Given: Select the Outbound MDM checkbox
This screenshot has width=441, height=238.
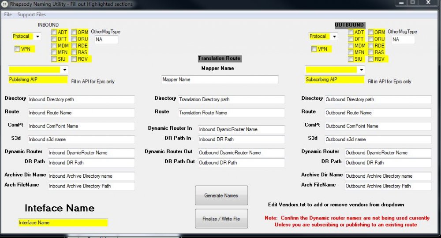Looking at the screenshot, I should point(351,45).
